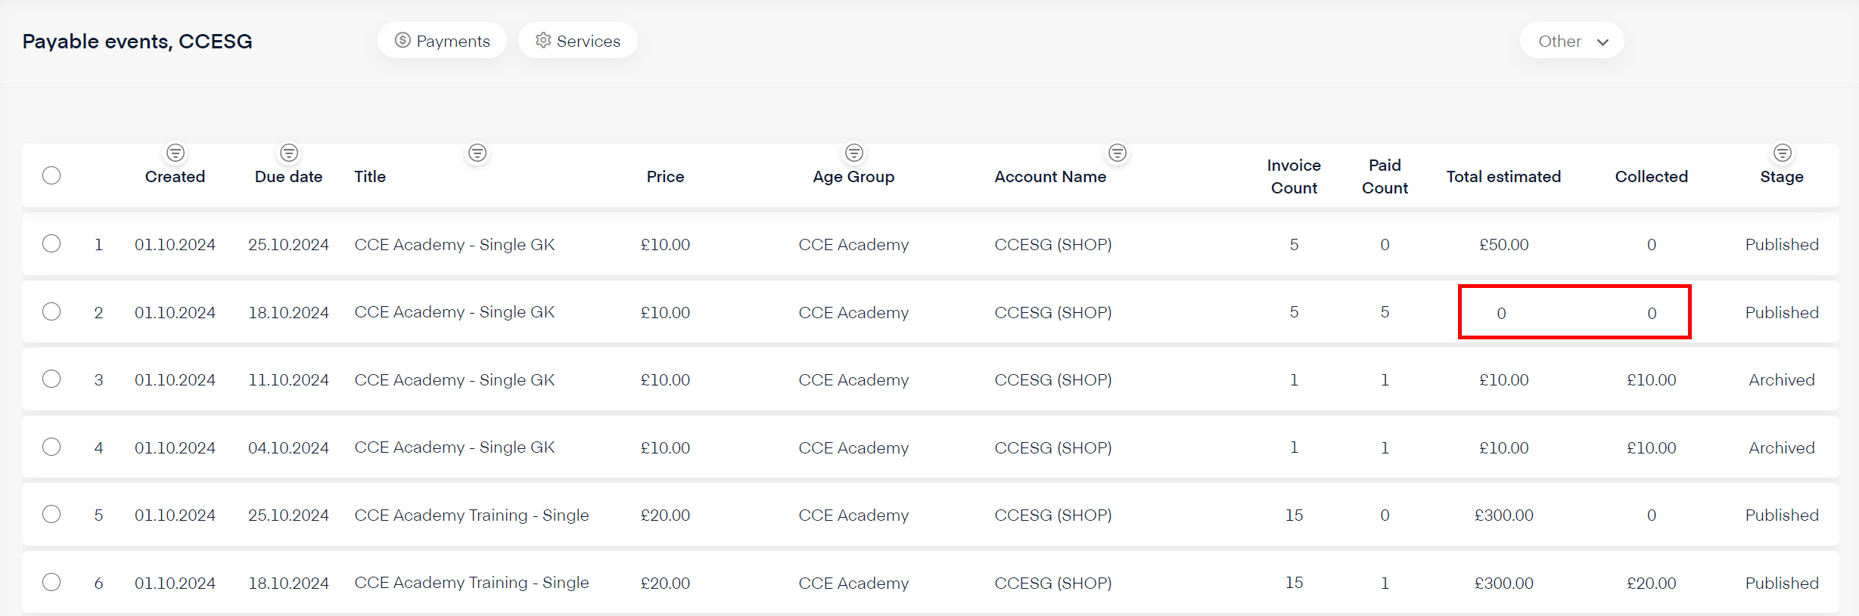Open the Age Group filter icon

[x=854, y=153]
